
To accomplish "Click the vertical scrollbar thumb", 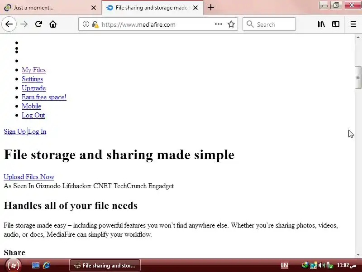I will pyautogui.click(x=358, y=78).
